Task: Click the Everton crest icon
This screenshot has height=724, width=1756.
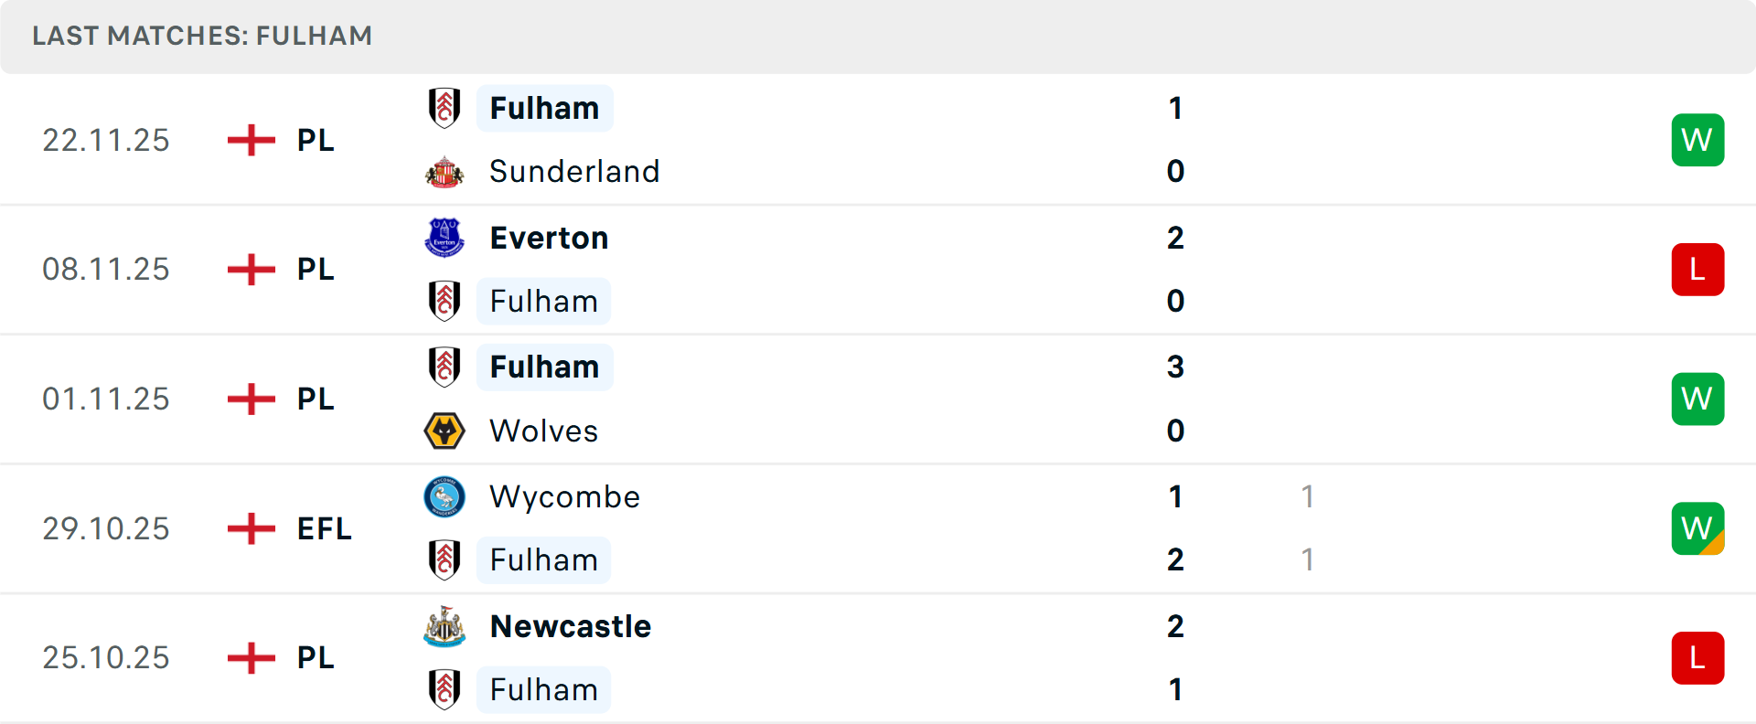Action: coord(444,237)
